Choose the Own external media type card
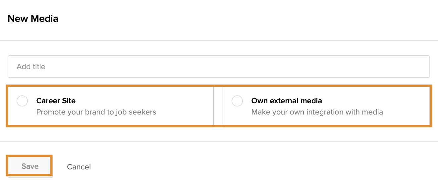The image size is (438, 184). coord(326,106)
